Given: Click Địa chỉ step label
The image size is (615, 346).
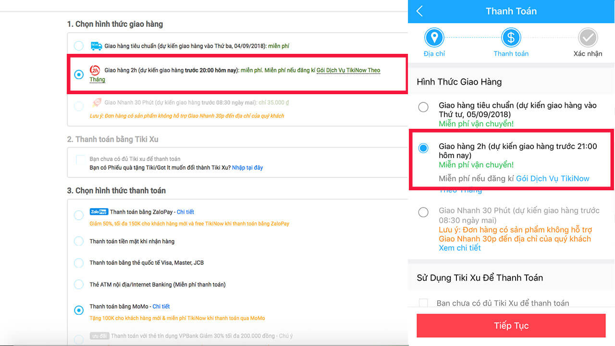Looking at the screenshot, I should 434,54.
